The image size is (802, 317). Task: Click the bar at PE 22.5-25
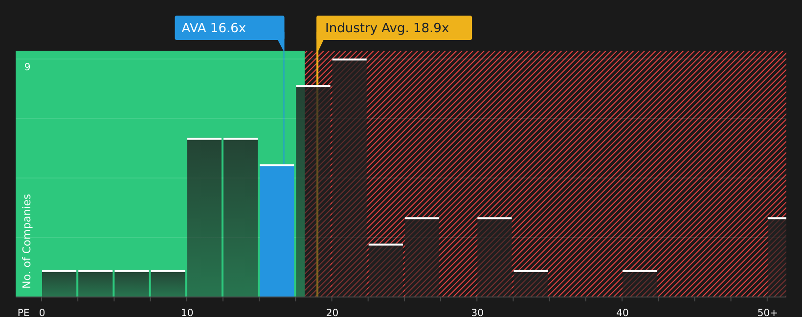tap(386, 270)
